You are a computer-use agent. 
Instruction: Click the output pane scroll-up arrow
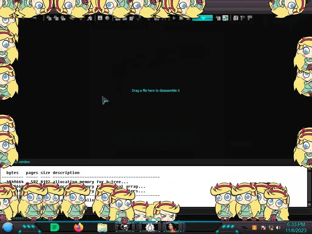click(x=309, y=169)
